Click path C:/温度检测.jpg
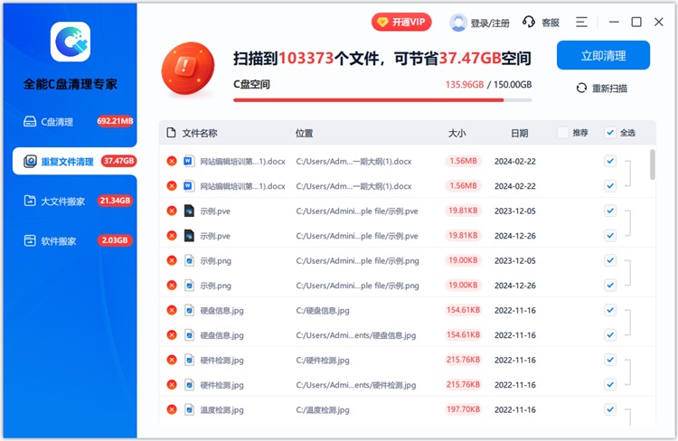The width and height of the screenshot is (678, 441). tap(323, 410)
